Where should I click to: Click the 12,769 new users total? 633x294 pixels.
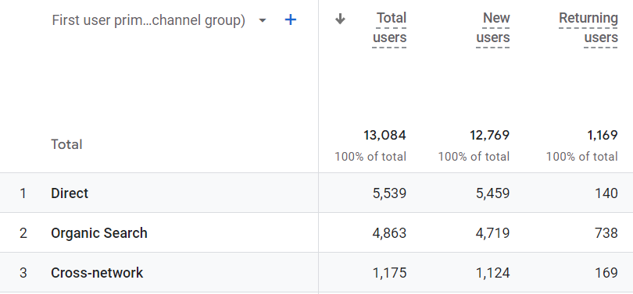[x=489, y=136]
